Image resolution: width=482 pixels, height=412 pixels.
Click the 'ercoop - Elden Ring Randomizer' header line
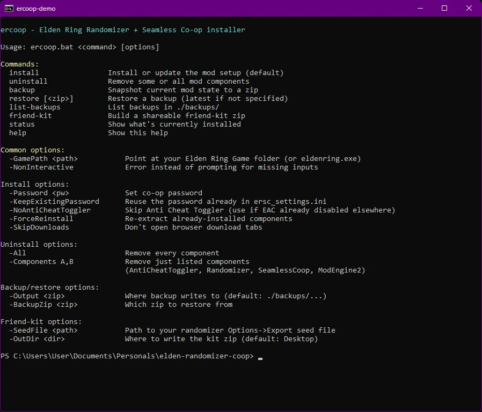click(x=123, y=30)
